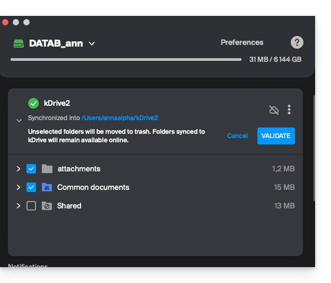Click the green drive icon beside DATAB_ann
Image resolution: width=331 pixels, height=283 pixels.
pyautogui.click(x=19, y=43)
